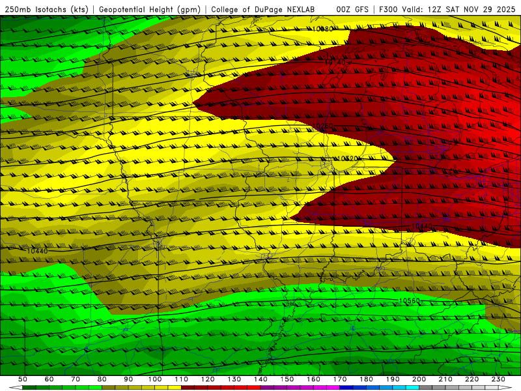Click the 160 kts colorbar label

click(x=313, y=379)
